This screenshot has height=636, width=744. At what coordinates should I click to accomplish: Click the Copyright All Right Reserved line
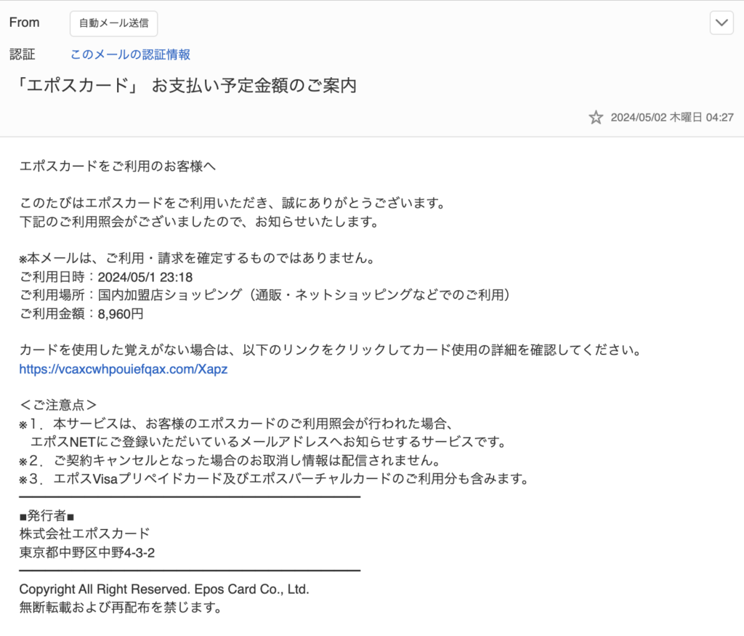(164, 589)
